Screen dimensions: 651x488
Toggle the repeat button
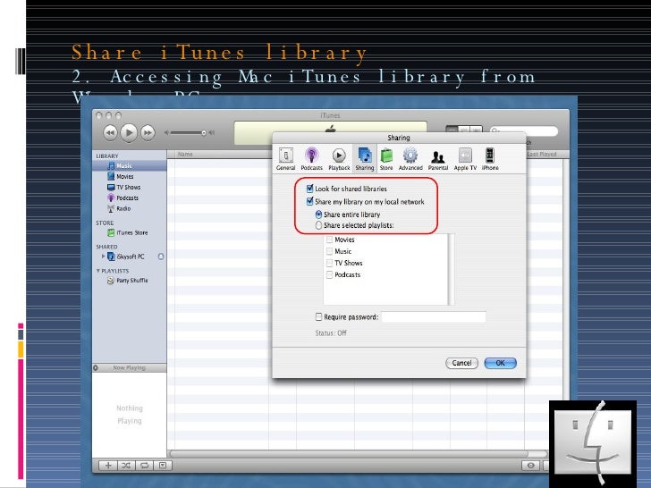pos(145,466)
